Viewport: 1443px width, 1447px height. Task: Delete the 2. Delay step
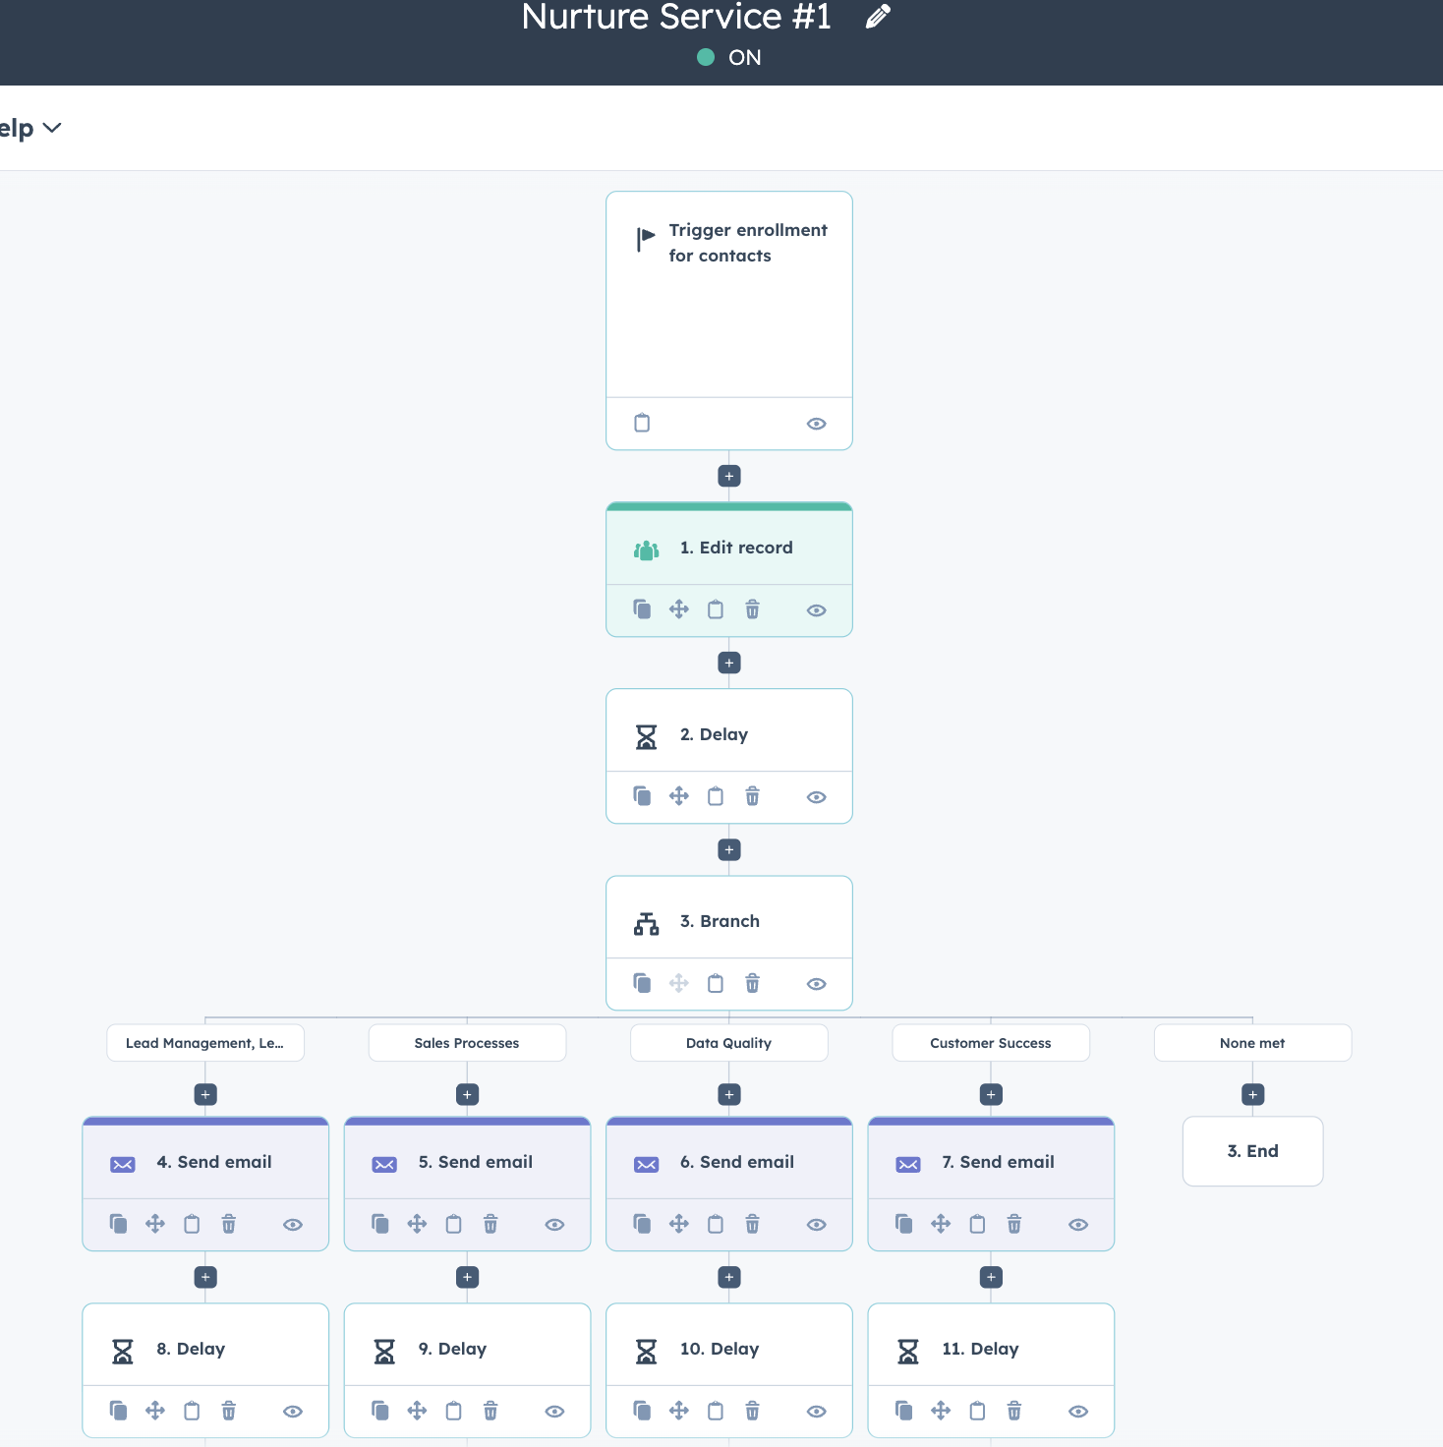752,796
